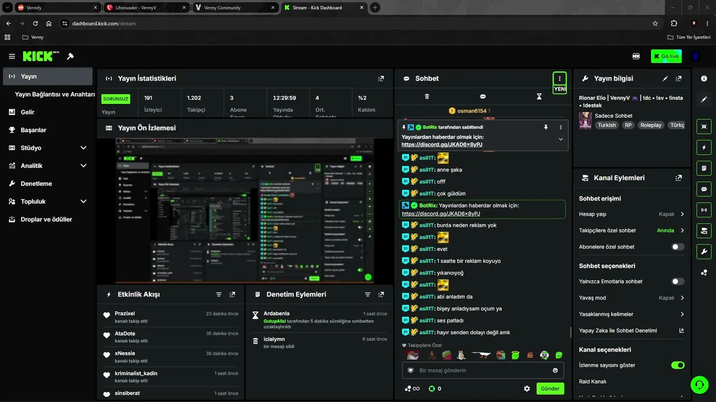
Task: Click the chat message input field
Action: point(483,370)
